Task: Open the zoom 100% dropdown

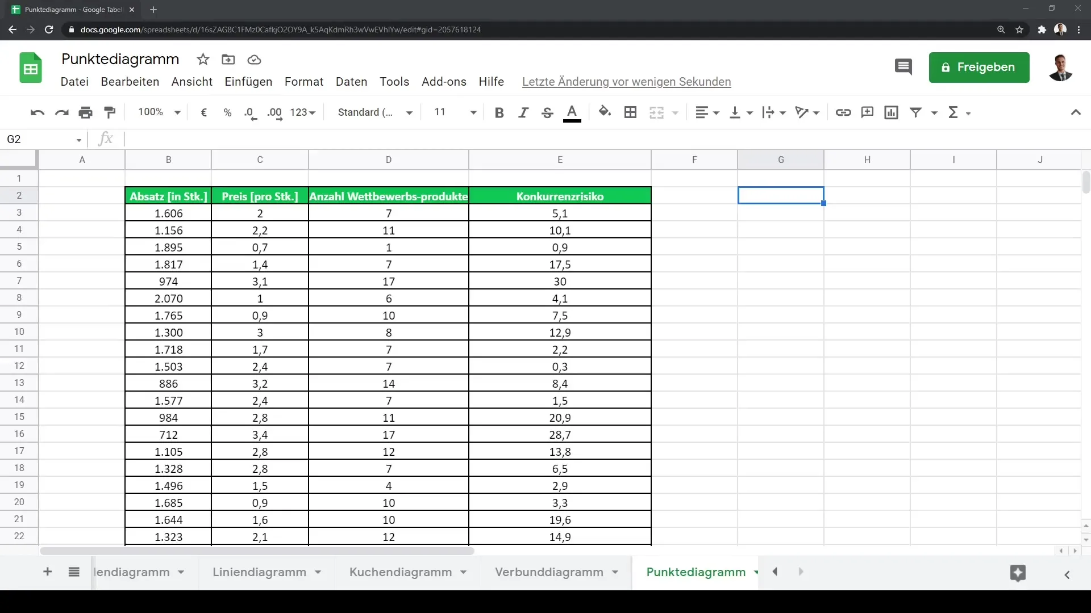Action: pyautogui.click(x=159, y=112)
